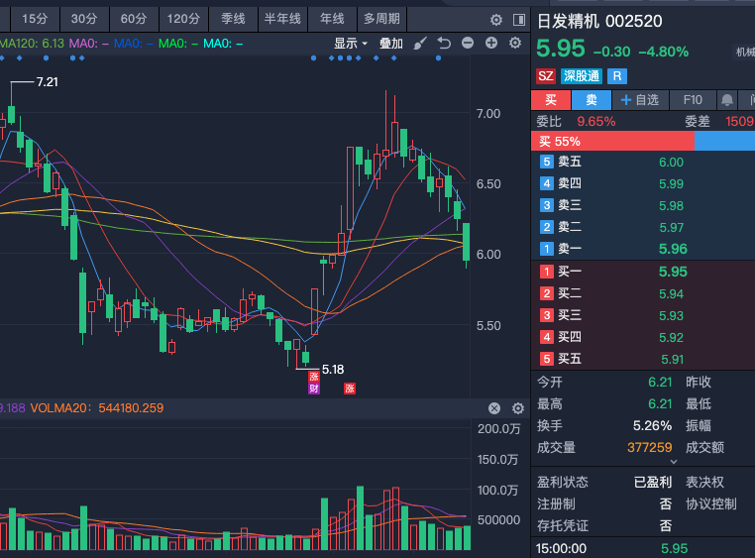Open volume indicator settings gear
Image resolution: width=755 pixels, height=558 pixels.
(518, 408)
